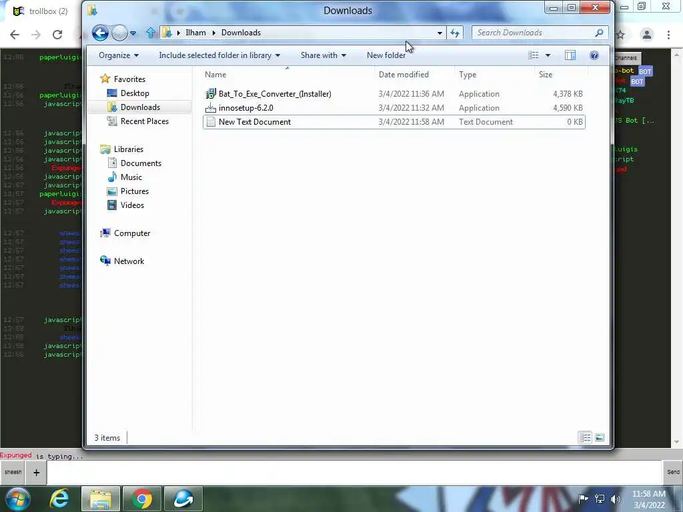Open Downloads in Favorites
The width and height of the screenshot is (683, 512).
(x=140, y=107)
